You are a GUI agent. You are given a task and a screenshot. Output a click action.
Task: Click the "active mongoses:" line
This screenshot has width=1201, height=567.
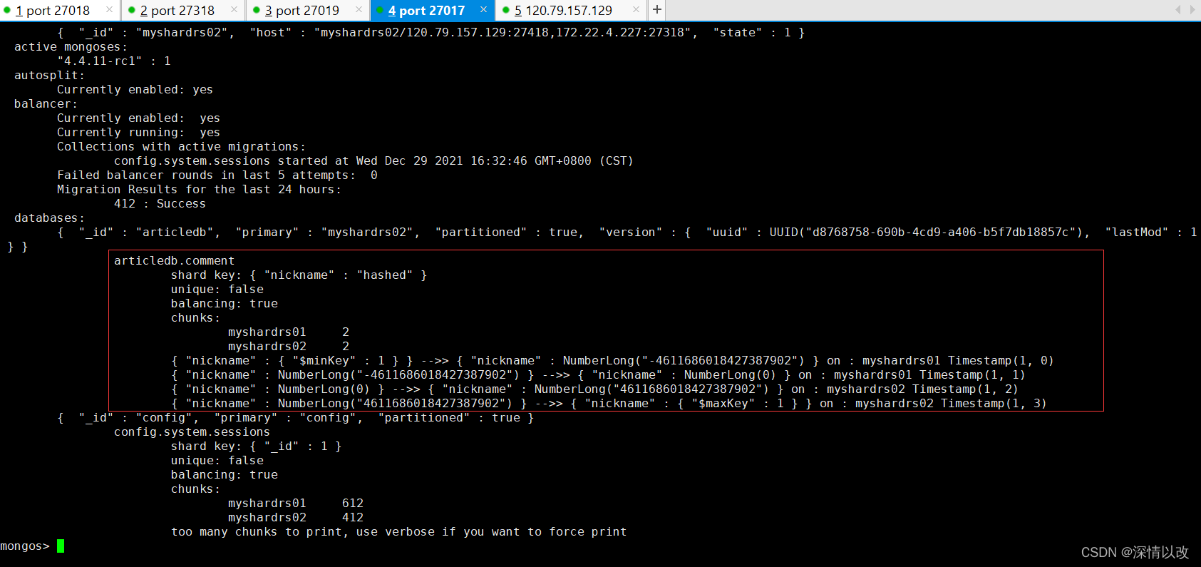point(71,47)
